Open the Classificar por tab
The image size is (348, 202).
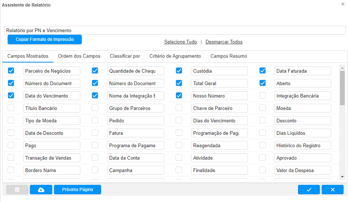point(125,56)
